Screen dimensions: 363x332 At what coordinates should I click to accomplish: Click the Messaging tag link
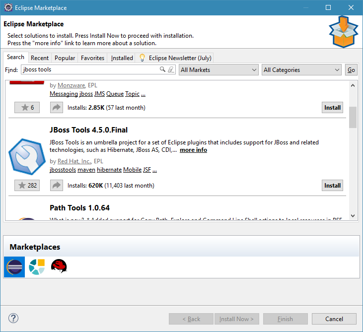(x=64, y=94)
